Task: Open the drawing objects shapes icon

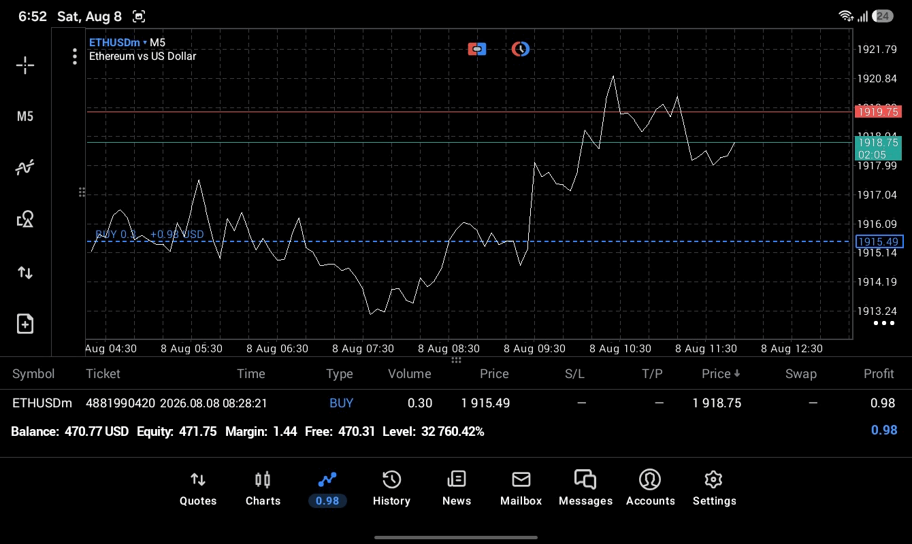Action: [x=25, y=219]
